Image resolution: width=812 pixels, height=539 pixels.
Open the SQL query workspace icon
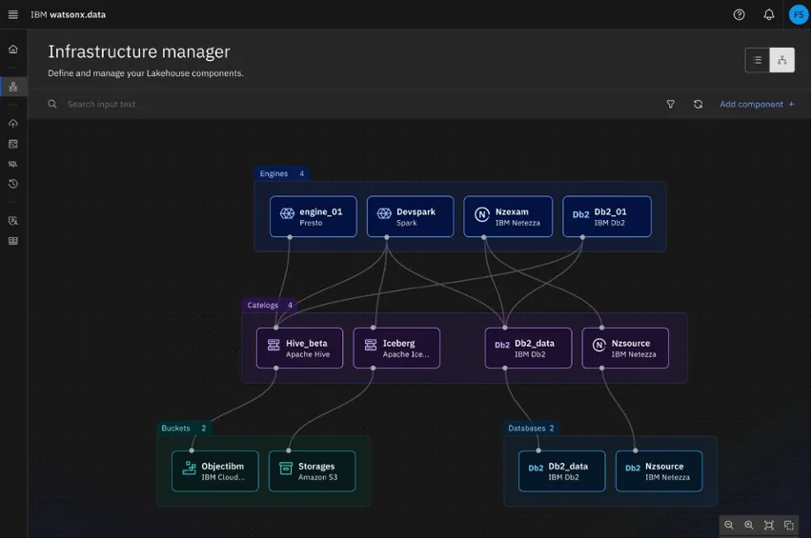[13, 164]
